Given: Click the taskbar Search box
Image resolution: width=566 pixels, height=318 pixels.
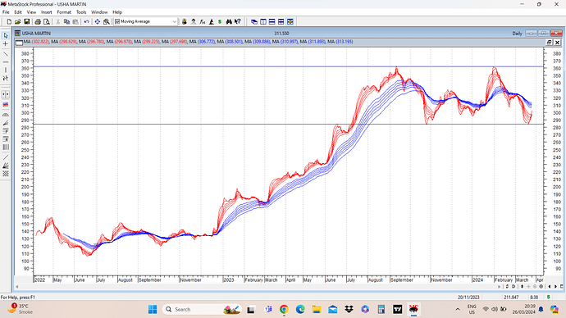Looking at the screenshot, I should coord(202,309).
